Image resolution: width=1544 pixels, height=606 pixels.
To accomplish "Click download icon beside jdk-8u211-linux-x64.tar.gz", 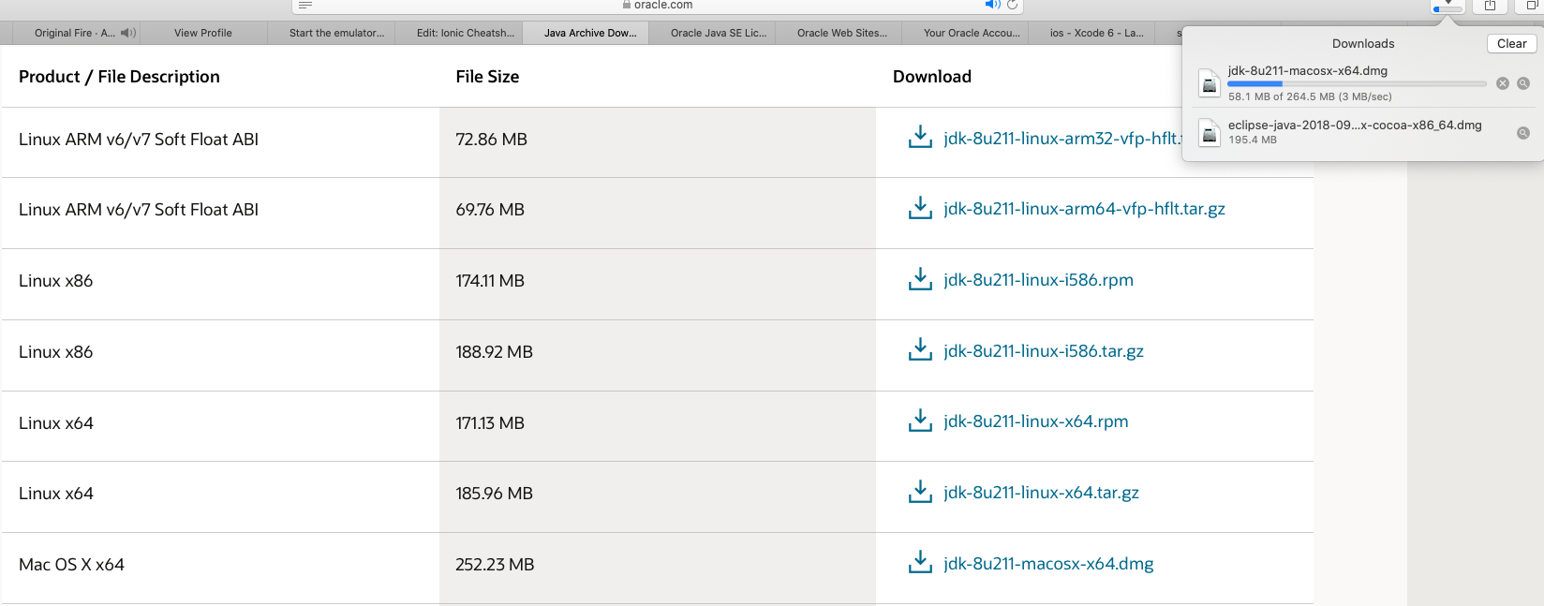I will pos(920,492).
